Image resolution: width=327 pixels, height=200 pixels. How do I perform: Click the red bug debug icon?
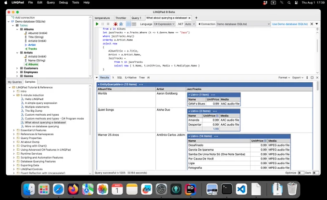[x=115, y=24]
